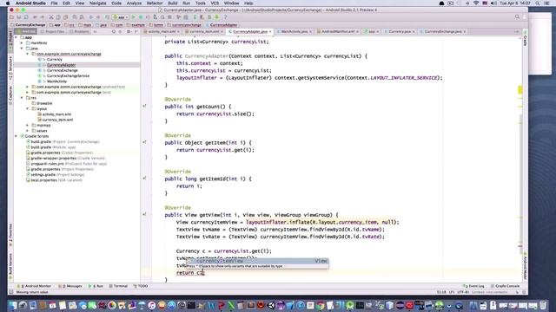Click the Help question mark icon
Screen dimensions: 556x312
click(x=225, y=17)
